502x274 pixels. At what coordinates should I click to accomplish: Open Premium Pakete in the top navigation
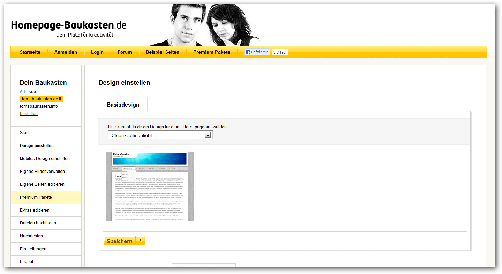click(212, 52)
